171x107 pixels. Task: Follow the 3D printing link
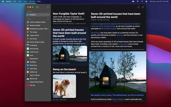click(x=95, y=33)
